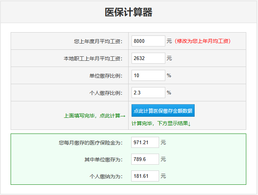Select the local average wage field 2632

click(148, 58)
